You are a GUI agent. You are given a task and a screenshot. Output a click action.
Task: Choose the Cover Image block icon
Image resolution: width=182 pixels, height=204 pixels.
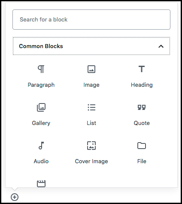point(91,146)
